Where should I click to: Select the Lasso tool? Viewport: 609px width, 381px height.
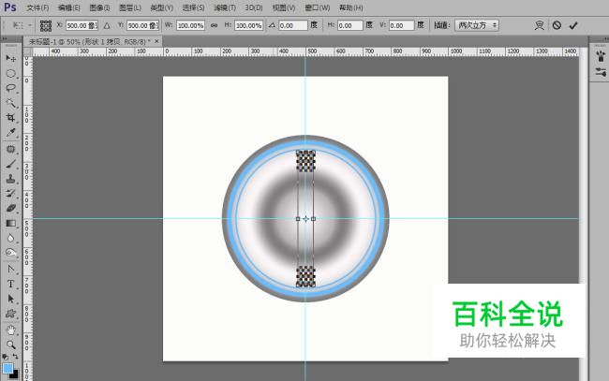[x=10, y=88]
